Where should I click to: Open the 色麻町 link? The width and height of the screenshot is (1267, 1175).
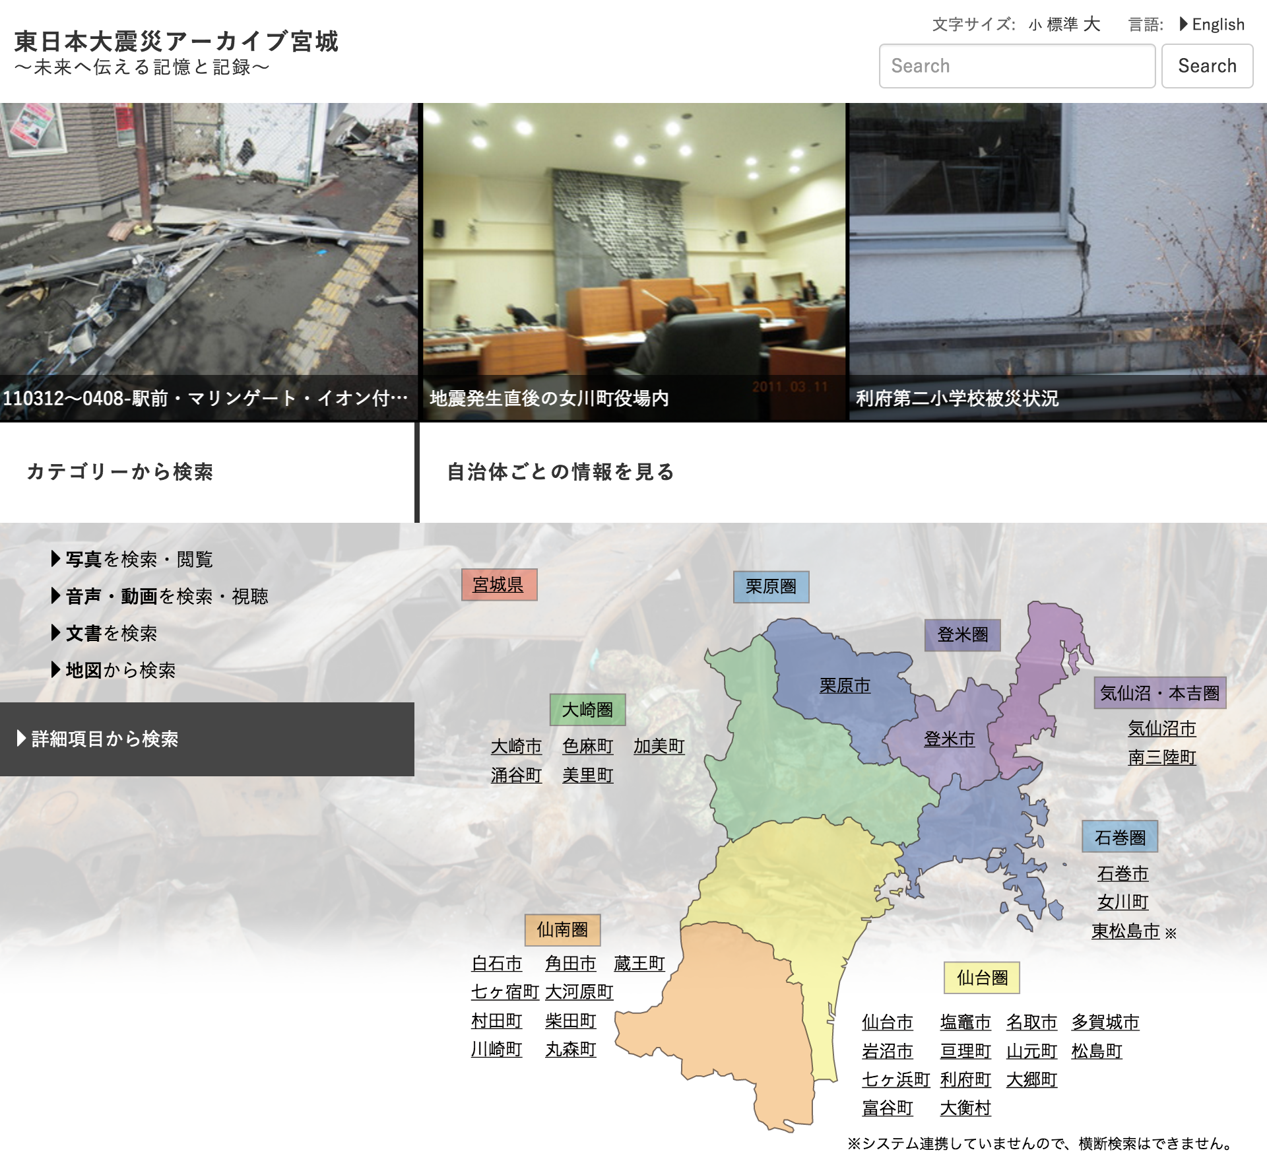[x=587, y=747]
